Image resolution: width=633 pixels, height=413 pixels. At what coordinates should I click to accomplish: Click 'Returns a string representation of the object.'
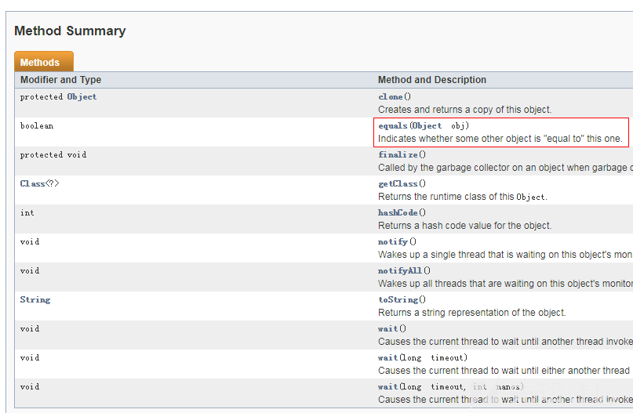tap(472, 313)
